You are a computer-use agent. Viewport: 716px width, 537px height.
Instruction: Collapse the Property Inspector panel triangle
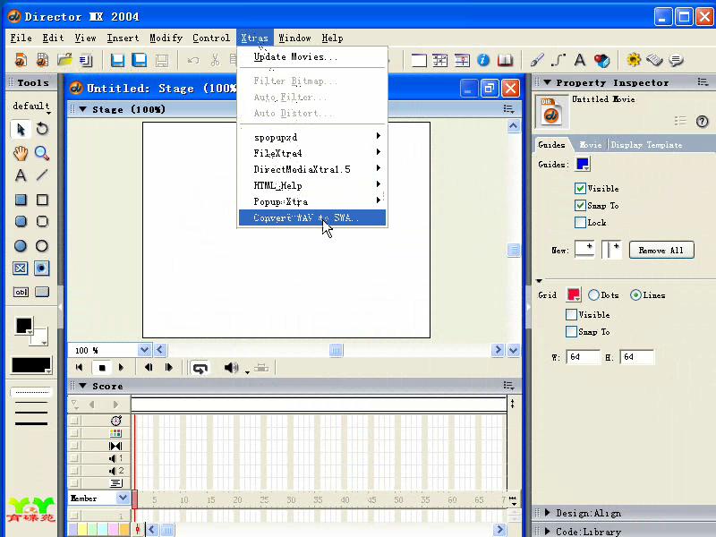point(547,82)
